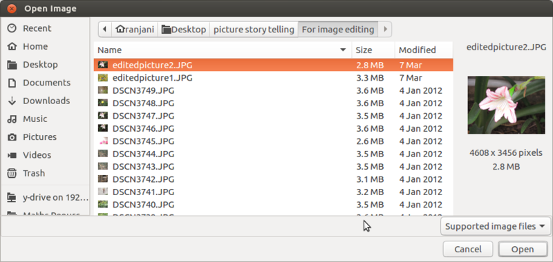Click thumbnail icon of DSCN3743.JPG row

(102, 166)
